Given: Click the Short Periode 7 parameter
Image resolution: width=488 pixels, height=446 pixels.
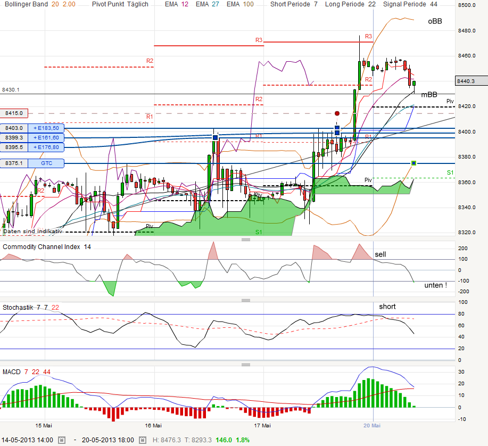Looking at the screenshot, I should (x=294, y=4).
